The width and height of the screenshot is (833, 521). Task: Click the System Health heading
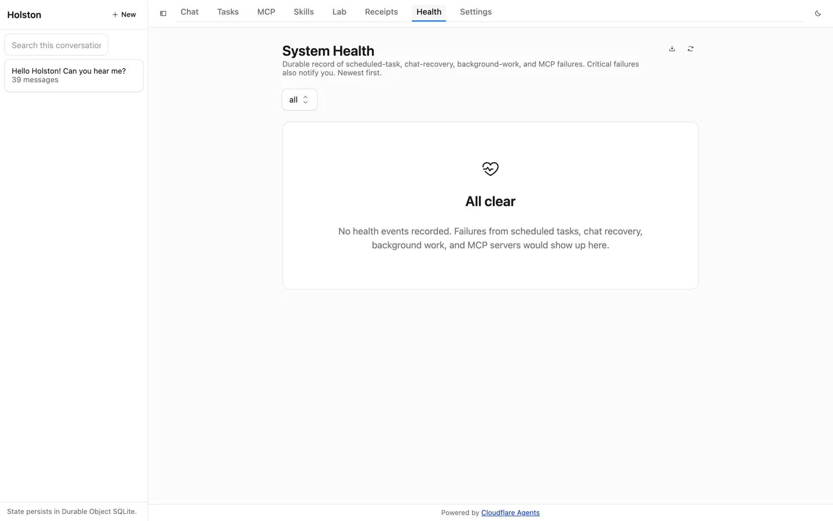(x=328, y=51)
